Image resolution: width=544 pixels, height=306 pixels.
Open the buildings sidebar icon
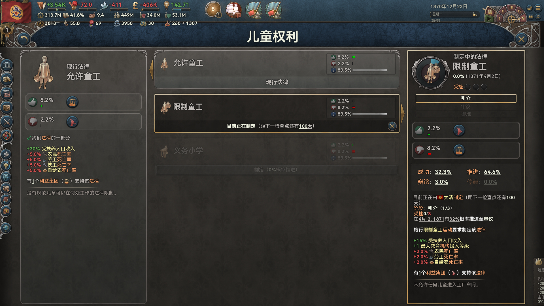pos(7,93)
